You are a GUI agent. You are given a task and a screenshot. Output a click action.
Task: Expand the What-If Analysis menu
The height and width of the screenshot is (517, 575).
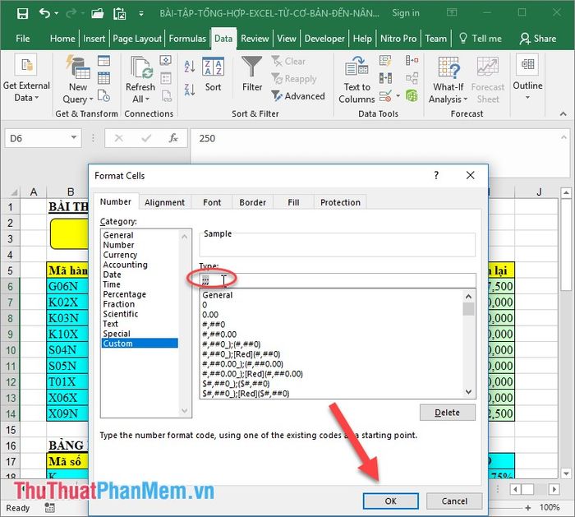click(448, 93)
